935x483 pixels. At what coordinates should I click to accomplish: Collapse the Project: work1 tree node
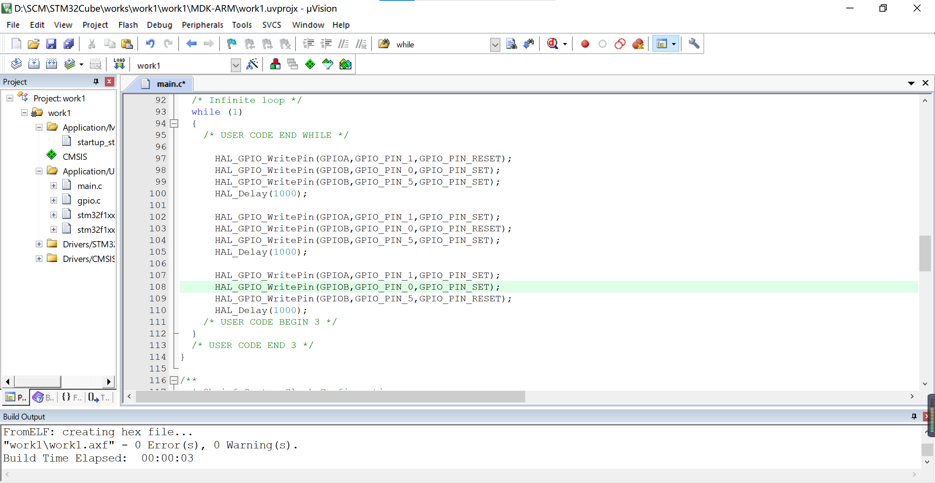[10, 98]
